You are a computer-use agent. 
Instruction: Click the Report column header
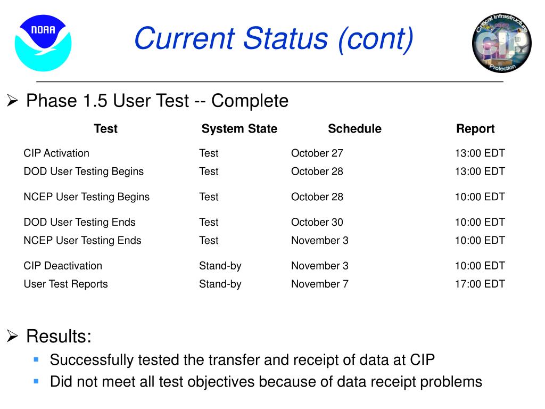(475, 129)
